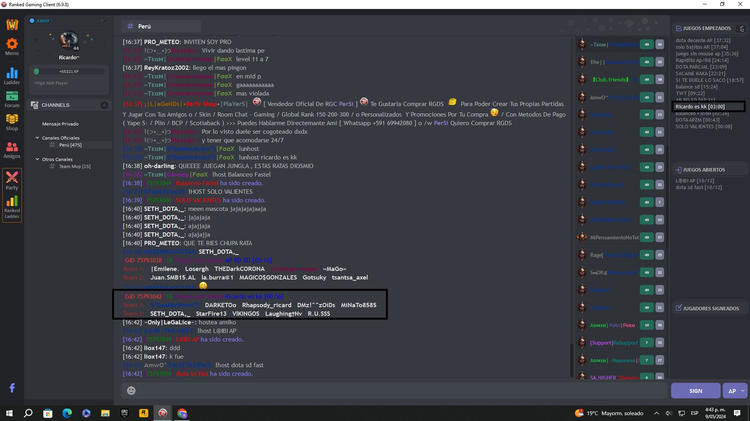The width and height of the screenshot is (750, 421).
Task: Open the AWAY status dropdown
Action: (103, 21)
